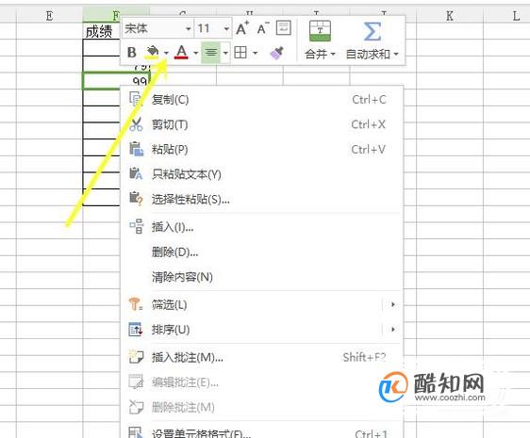Click the borders grid icon
Image resolution: width=530 pixels, height=438 pixels.
(240, 53)
